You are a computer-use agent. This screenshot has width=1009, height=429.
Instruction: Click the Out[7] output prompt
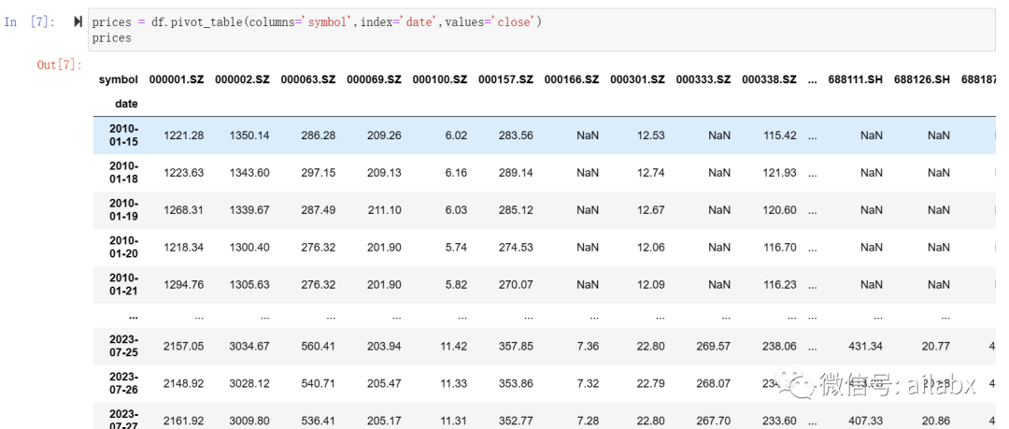point(60,64)
